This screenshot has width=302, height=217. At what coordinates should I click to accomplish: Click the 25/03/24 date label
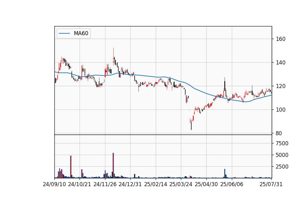click(x=181, y=184)
